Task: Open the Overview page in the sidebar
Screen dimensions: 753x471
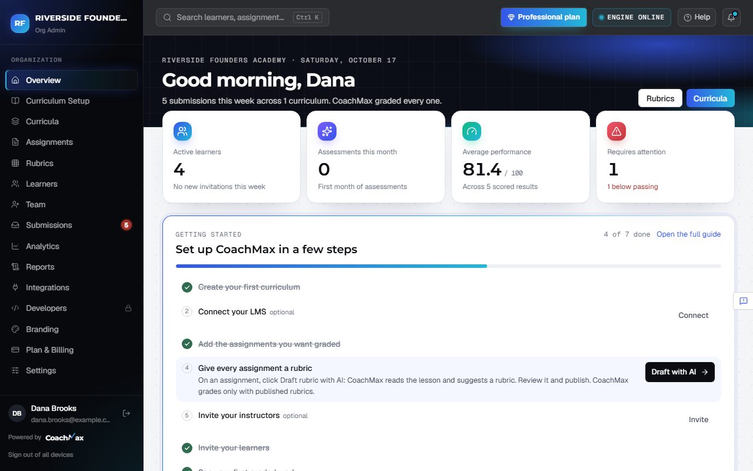Action: (x=71, y=80)
